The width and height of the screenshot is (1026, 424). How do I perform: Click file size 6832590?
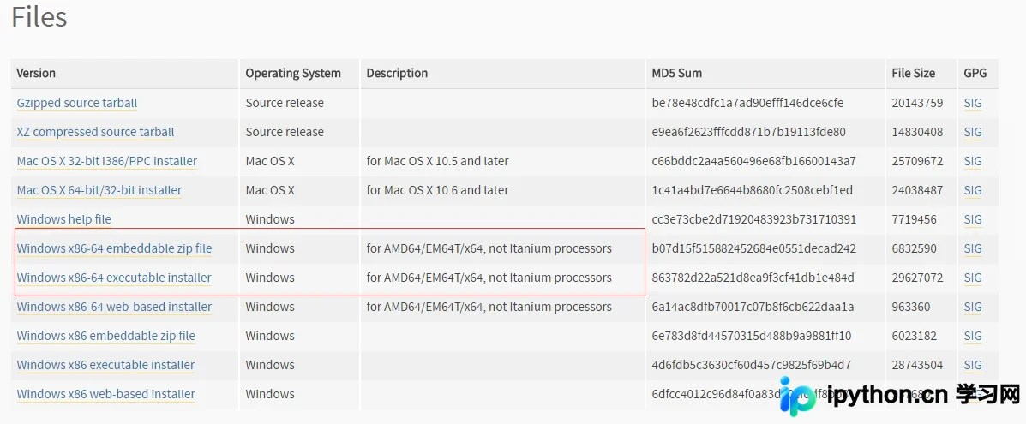[914, 248]
